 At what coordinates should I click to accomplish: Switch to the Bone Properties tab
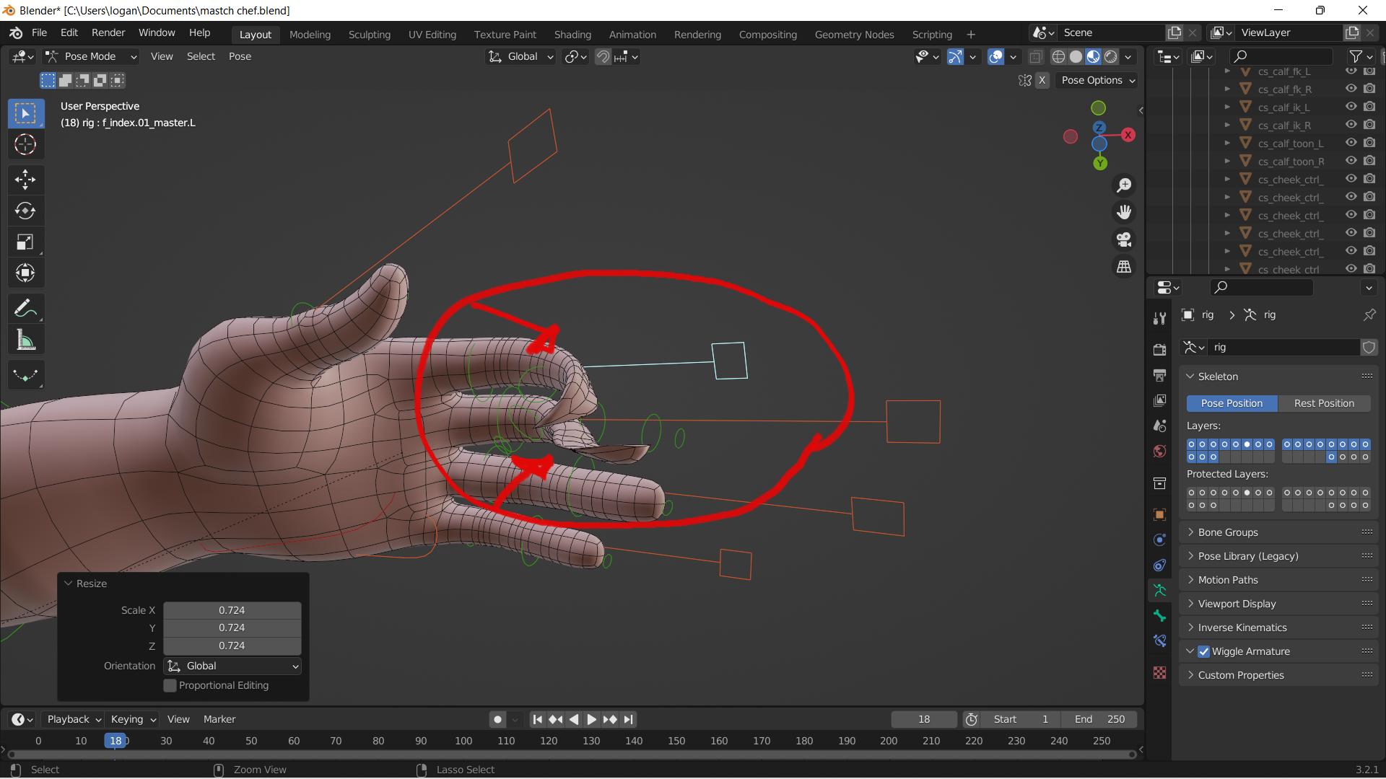click(1160, 615)
